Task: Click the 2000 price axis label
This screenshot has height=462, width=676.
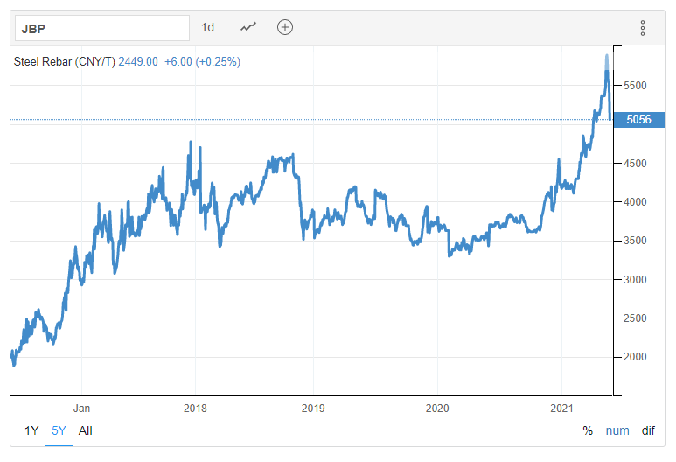Action: coord(635,357)
